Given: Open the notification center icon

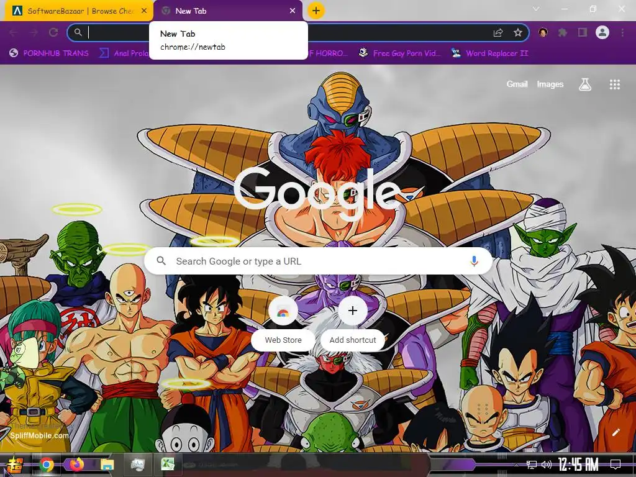Looking at the screenshot, I should point(616,464).
